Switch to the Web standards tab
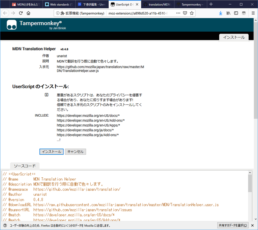Screen dimensions: 258x230 59,5
